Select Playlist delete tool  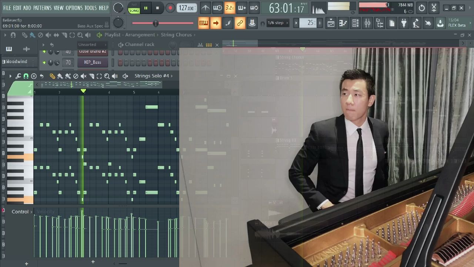(40, 35)
